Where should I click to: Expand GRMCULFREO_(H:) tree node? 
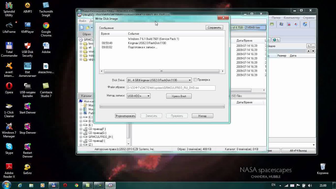(81, 137)
